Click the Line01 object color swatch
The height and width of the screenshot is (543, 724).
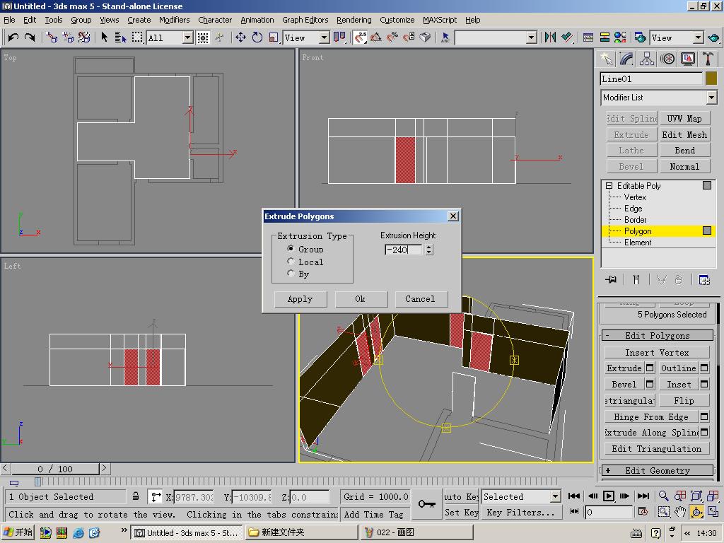(711, 78)
